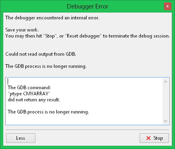
Task: Click the scroll up arrow in details box
Action: pos(165,82)
